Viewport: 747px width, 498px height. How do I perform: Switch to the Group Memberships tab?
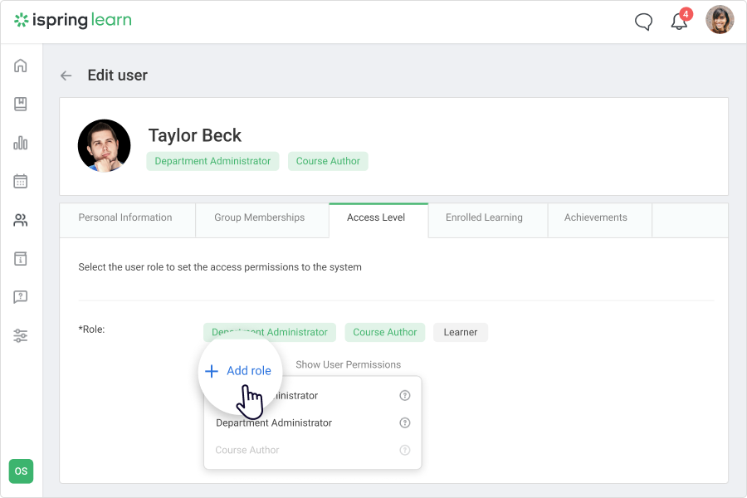(261, 217)
